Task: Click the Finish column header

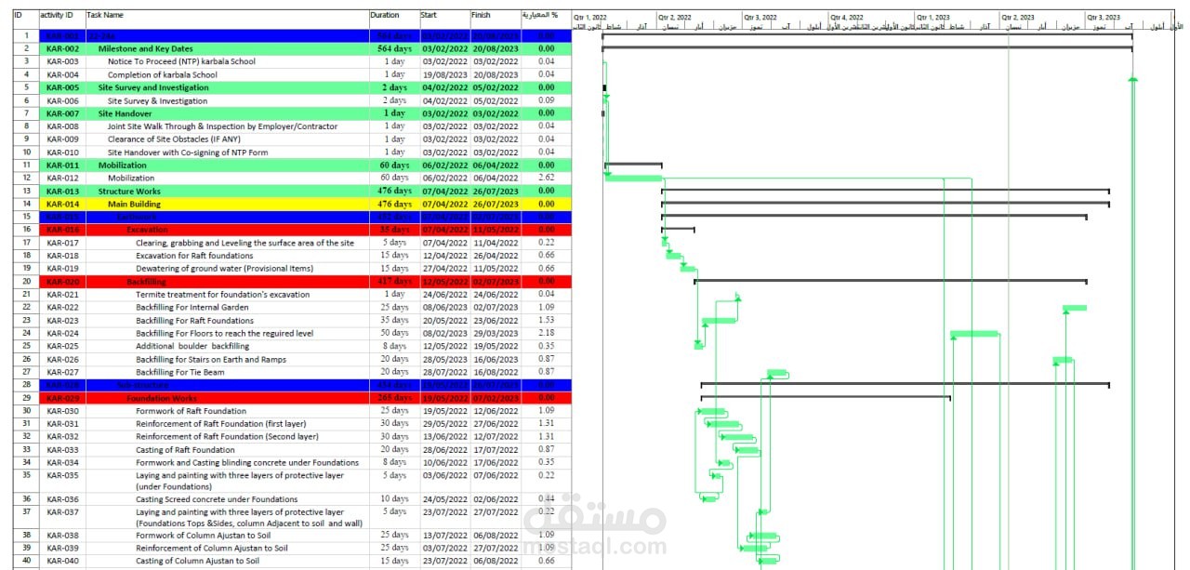Action: click(x=481, y=16)
